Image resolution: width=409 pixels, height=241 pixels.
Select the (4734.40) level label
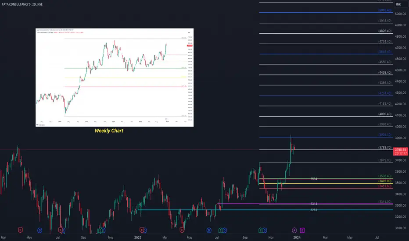[385, 42]
